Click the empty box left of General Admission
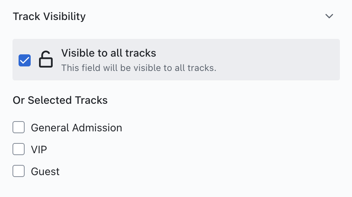Screen dimensions: 352x197 point(19,128)
